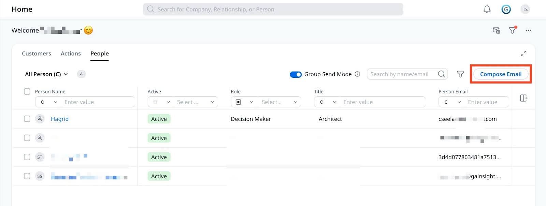Click the 3d4d077803481a7513 email cell
This screenshot has width=546, height=206.
470,157
